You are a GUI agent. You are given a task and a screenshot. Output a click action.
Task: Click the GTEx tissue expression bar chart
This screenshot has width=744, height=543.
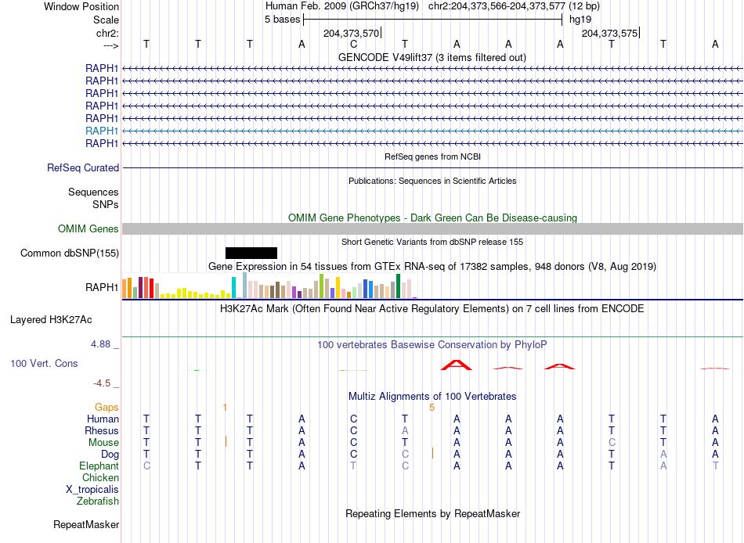pyautogui.click(x=269, y=286)
